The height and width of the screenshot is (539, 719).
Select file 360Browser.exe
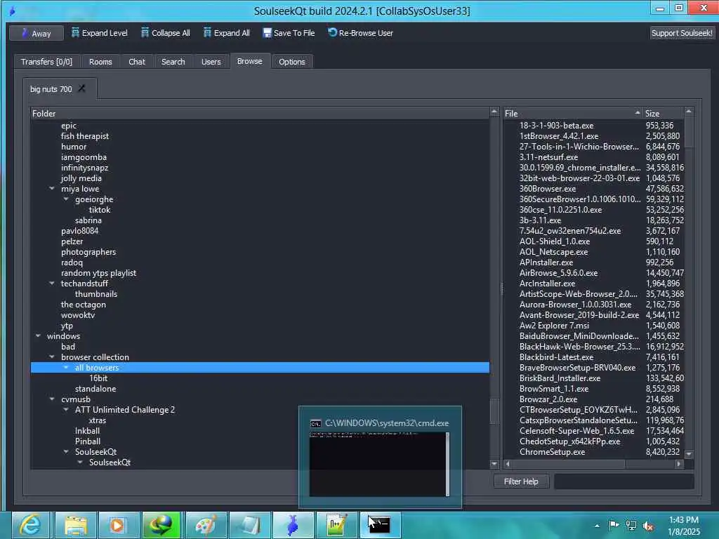pyautogui.click(x=548, y=189)
